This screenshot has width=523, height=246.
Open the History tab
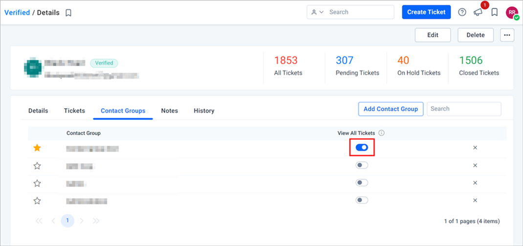coord(204,111)
